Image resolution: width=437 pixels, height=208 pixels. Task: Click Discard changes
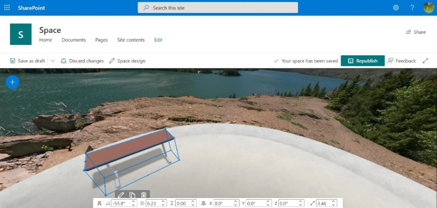pos(82,61)
